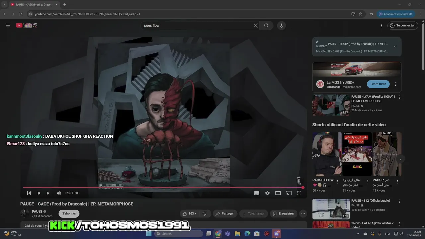This screenshot has width=425, height=239.
Task: Open the PAUSE - 112 video thumbnail
Action: click(x=331, y=209)
